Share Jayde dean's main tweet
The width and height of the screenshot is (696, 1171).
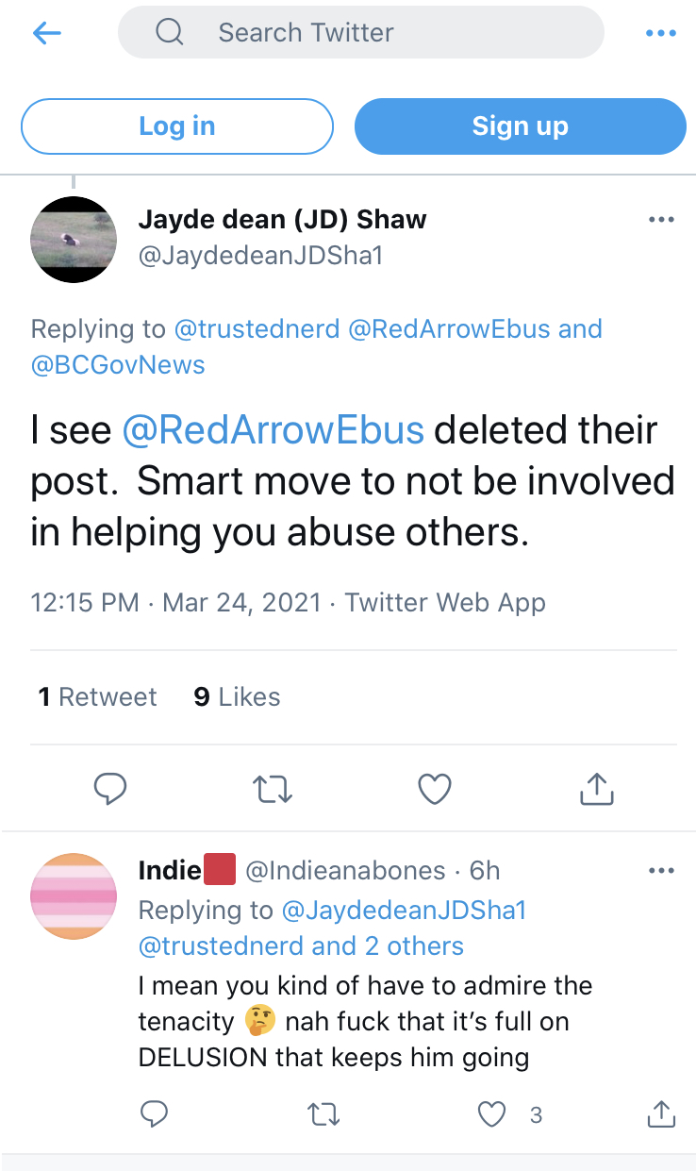(596, 788)
